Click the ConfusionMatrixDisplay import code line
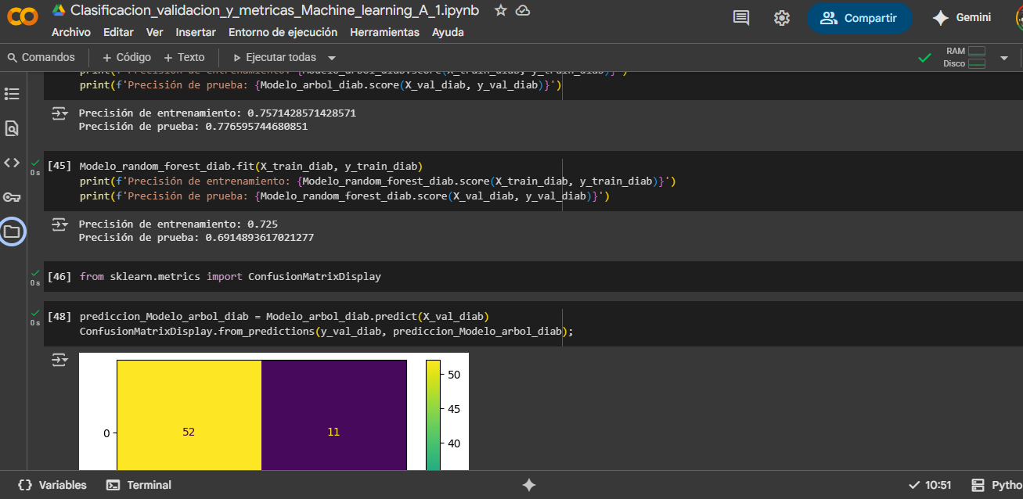This screenshot has height=499, width=1023. pos(230,277)
